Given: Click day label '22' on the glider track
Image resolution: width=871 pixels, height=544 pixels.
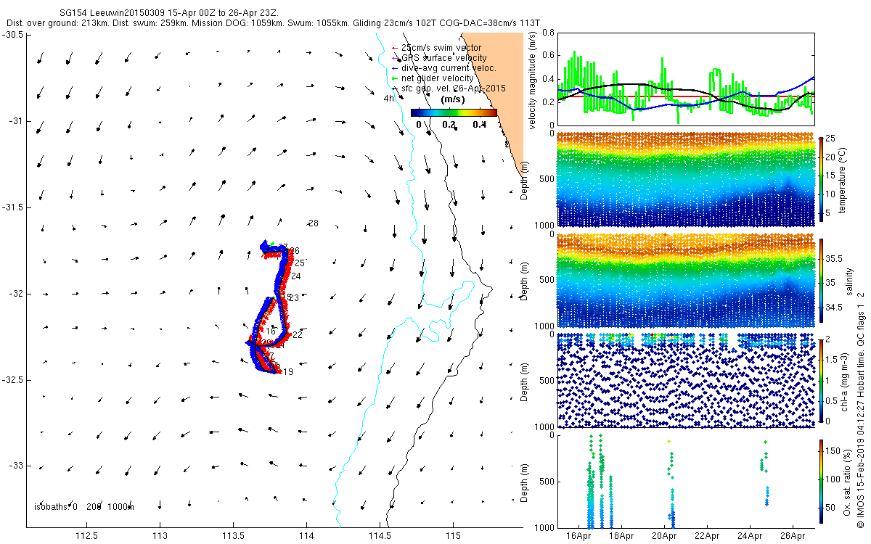Looking at the screenshot, I should click(298, 334).
